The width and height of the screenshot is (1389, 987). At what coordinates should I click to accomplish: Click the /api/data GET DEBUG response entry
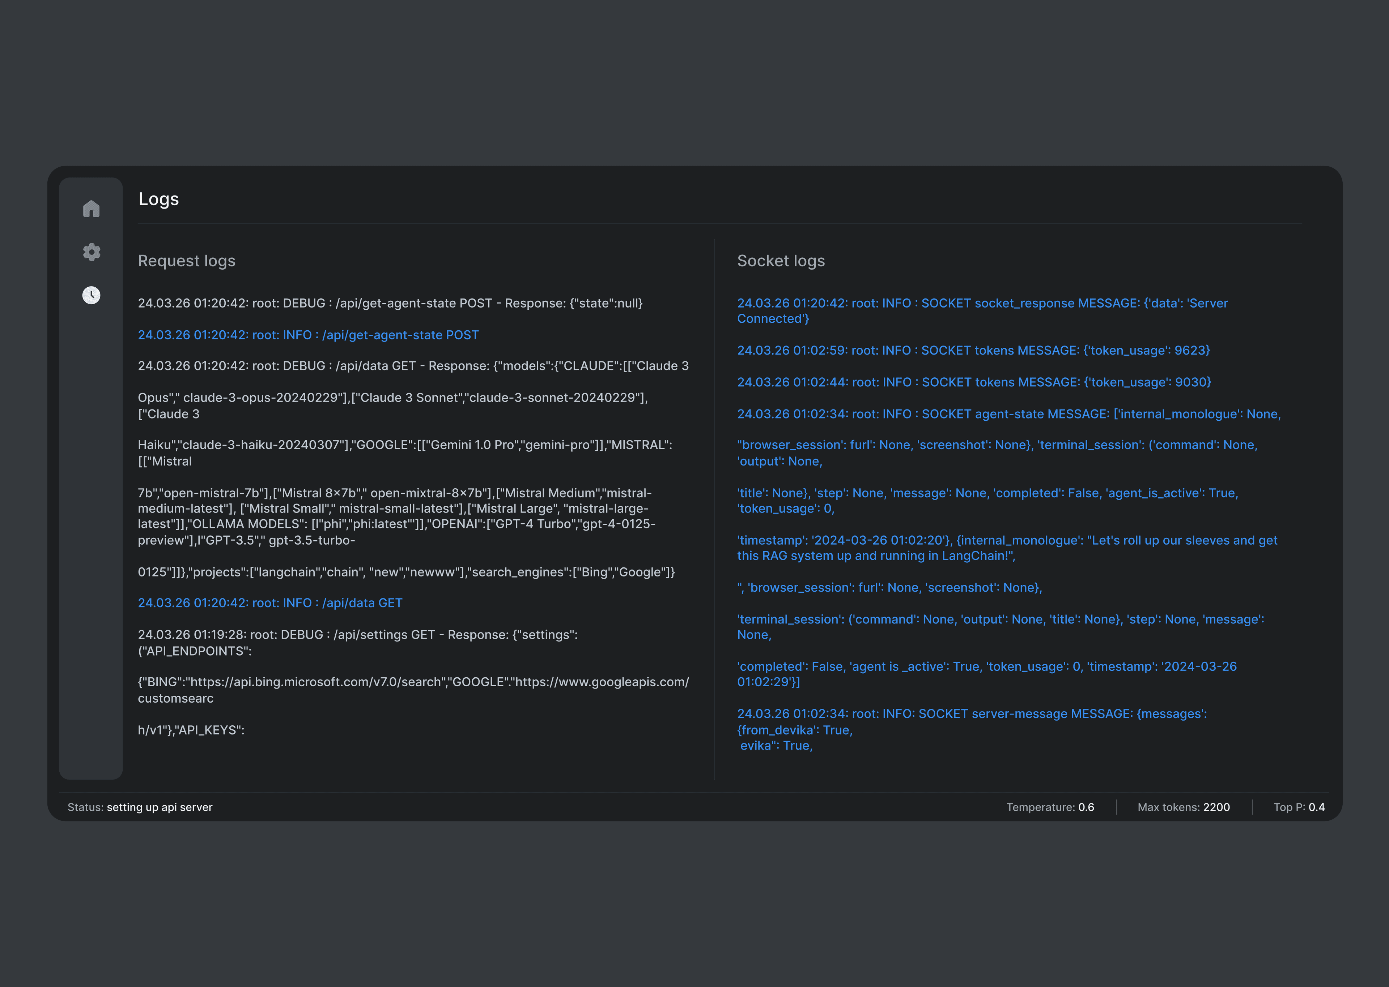point(413,366)
